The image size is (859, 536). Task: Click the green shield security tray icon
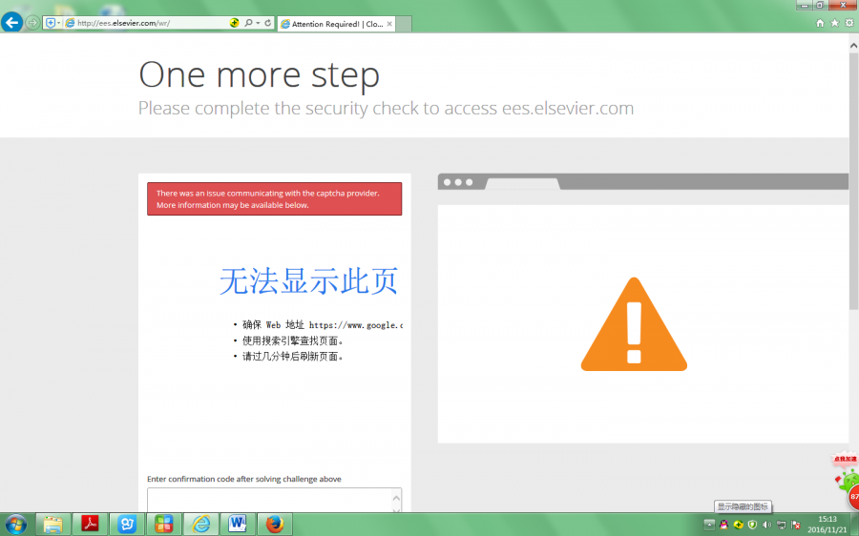752,525
